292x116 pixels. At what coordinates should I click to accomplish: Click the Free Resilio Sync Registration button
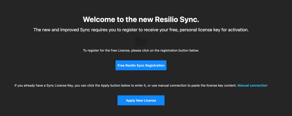pos(141,65)
